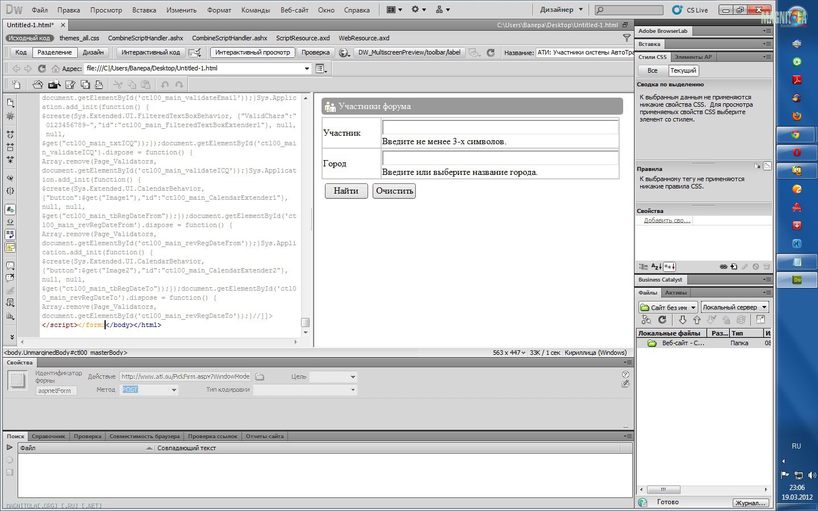
Task: Click Connect to remote server icon
Action: click(x=646, y=320)
